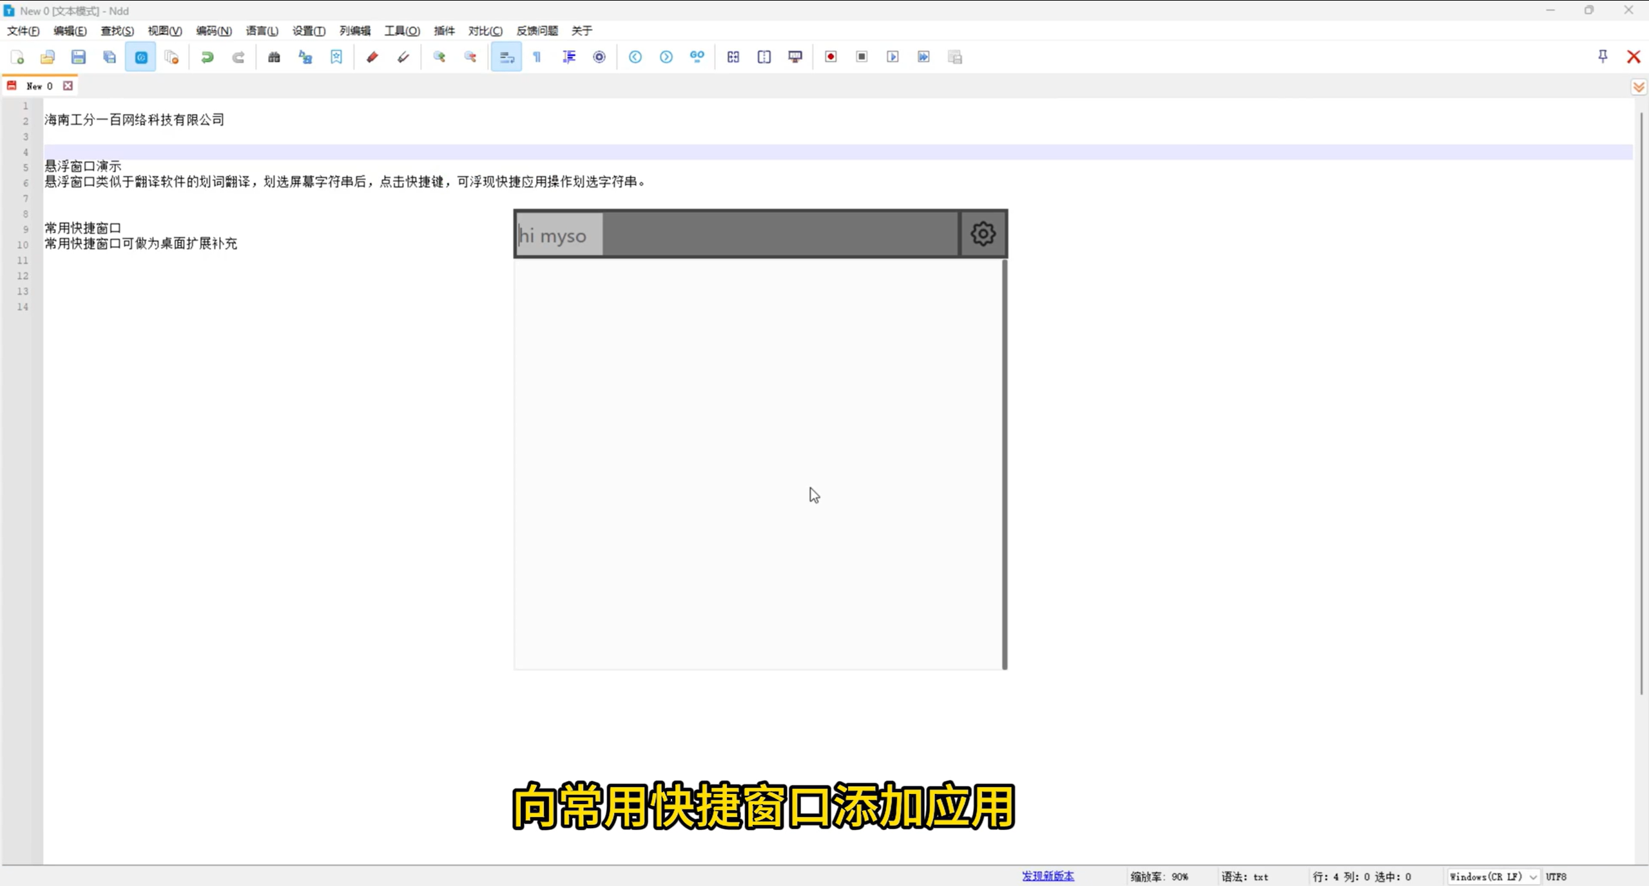Click the Zoom in magnifier icon

[x=439, y=57]
